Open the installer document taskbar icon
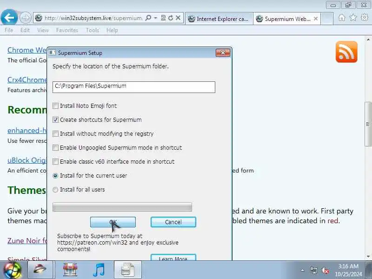Image resolution: width=372 pixels, height=279 pixels. [x=128, y=270]
